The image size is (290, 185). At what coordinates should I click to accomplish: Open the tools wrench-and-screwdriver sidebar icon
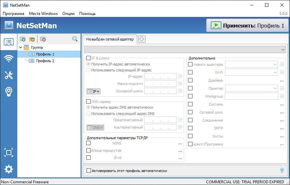9,75
